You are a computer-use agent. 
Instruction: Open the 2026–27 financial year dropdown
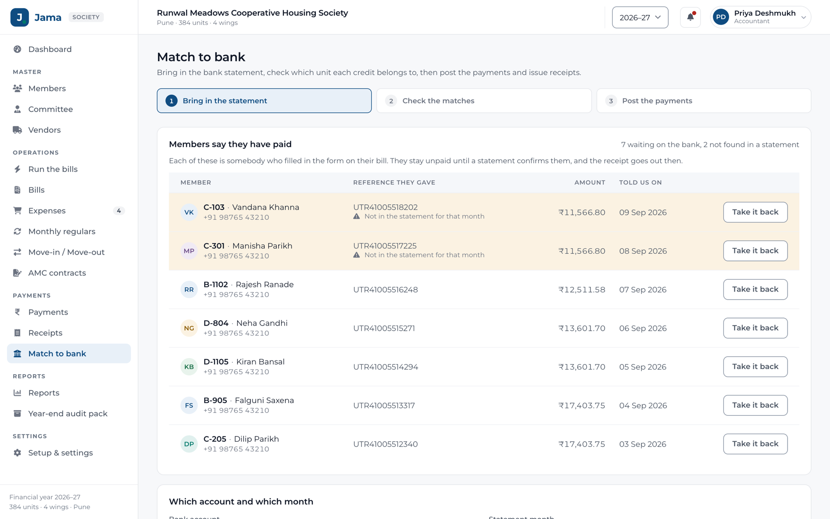[640, 17]
